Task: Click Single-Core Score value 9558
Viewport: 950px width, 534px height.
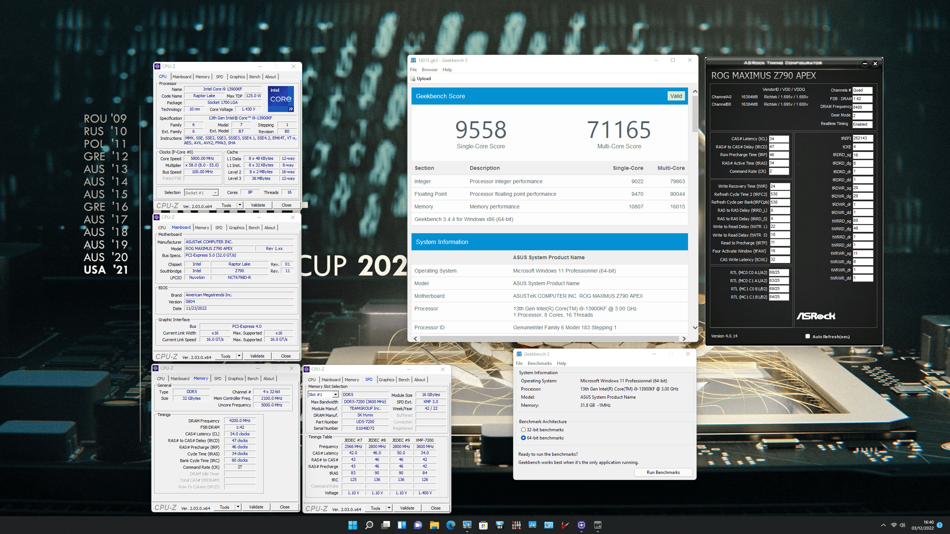Action: pos(481,130)
